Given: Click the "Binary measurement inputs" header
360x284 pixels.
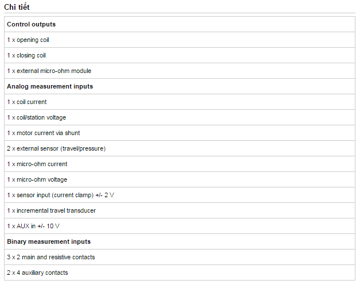Looking at the screenshot, I should [180, 241].
